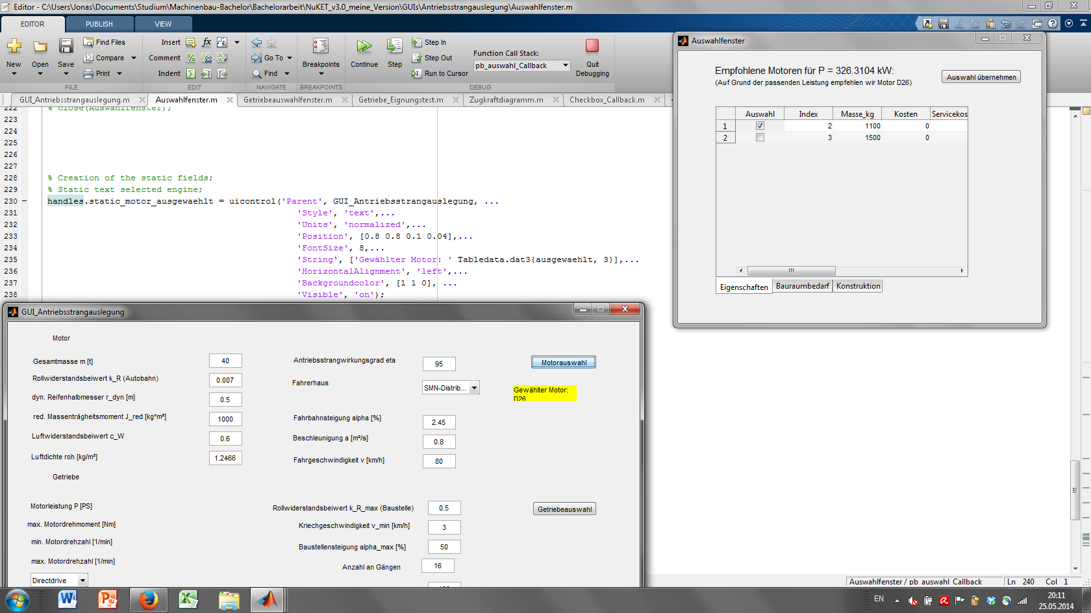Click the Find Files icon

[89, 42]
